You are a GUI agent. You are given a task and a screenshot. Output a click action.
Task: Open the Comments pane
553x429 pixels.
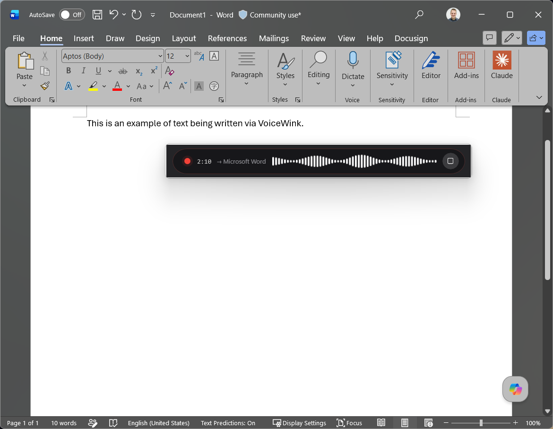click(490, 38)
